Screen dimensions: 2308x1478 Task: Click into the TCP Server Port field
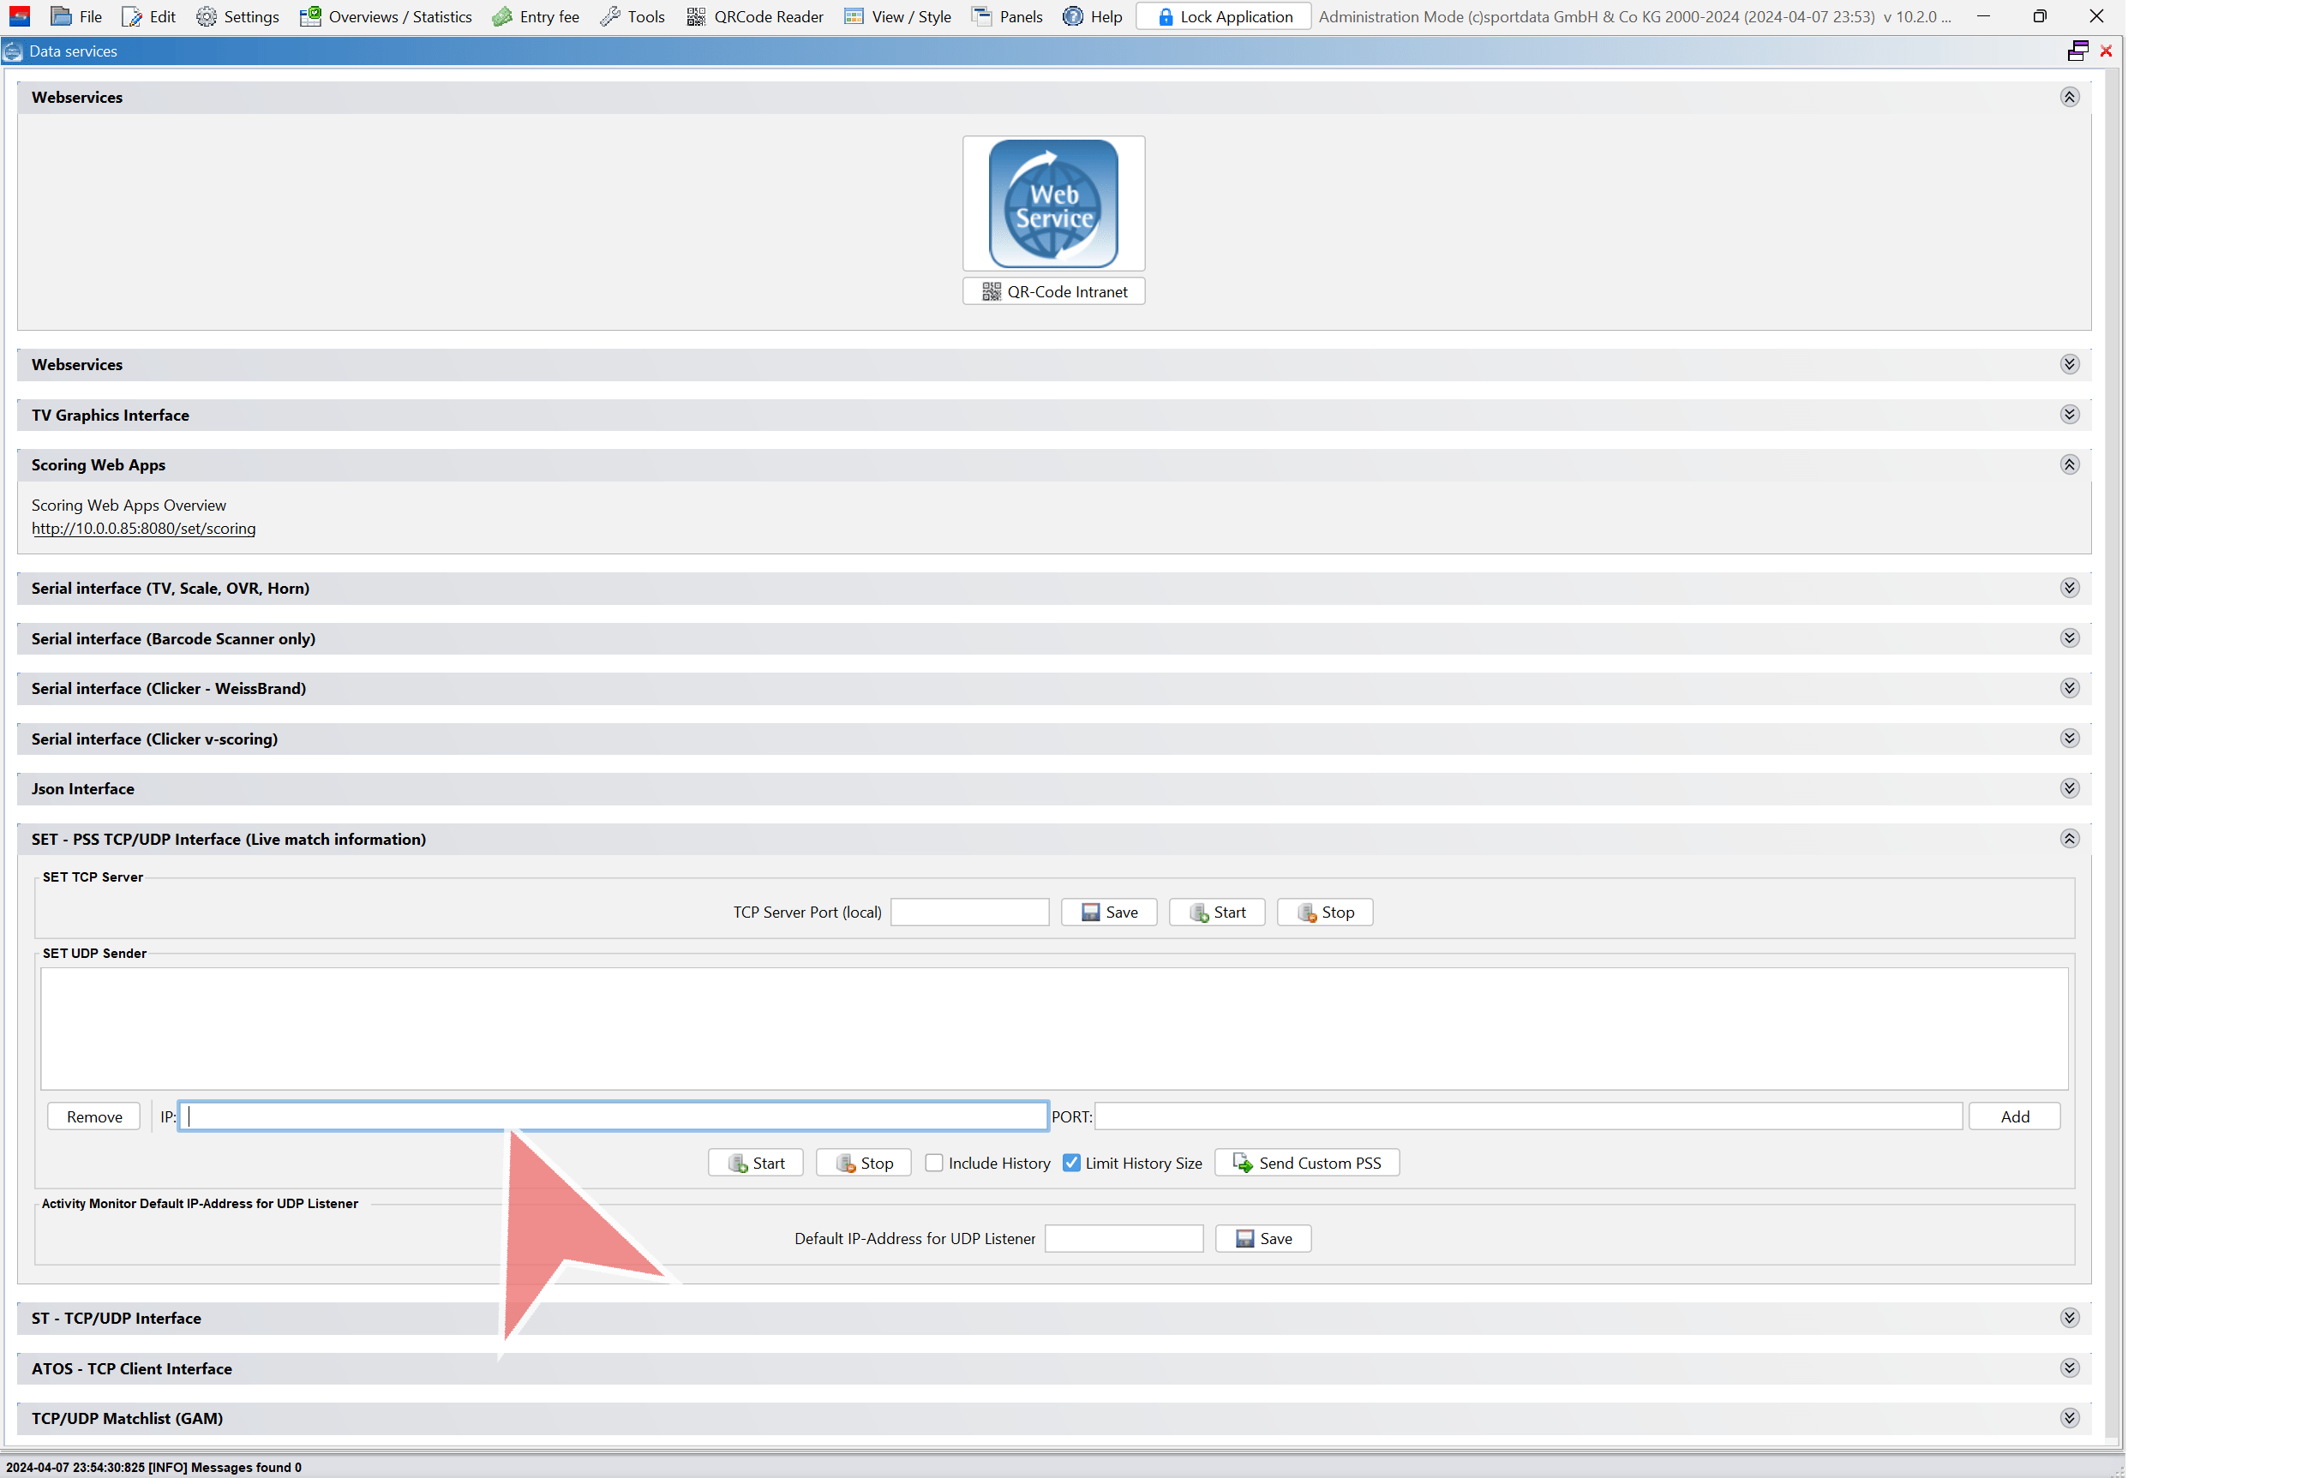pyautogui.click(x=968, y=912)
